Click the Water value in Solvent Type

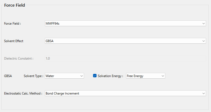[50, 76]
